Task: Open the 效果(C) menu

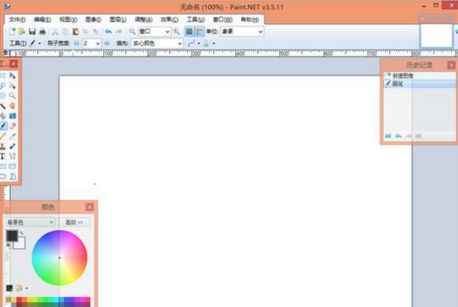Action: 170,20
